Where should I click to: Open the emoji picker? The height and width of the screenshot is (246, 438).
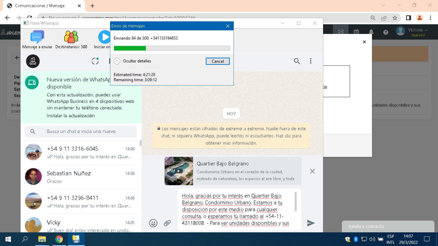pos(153,223)
